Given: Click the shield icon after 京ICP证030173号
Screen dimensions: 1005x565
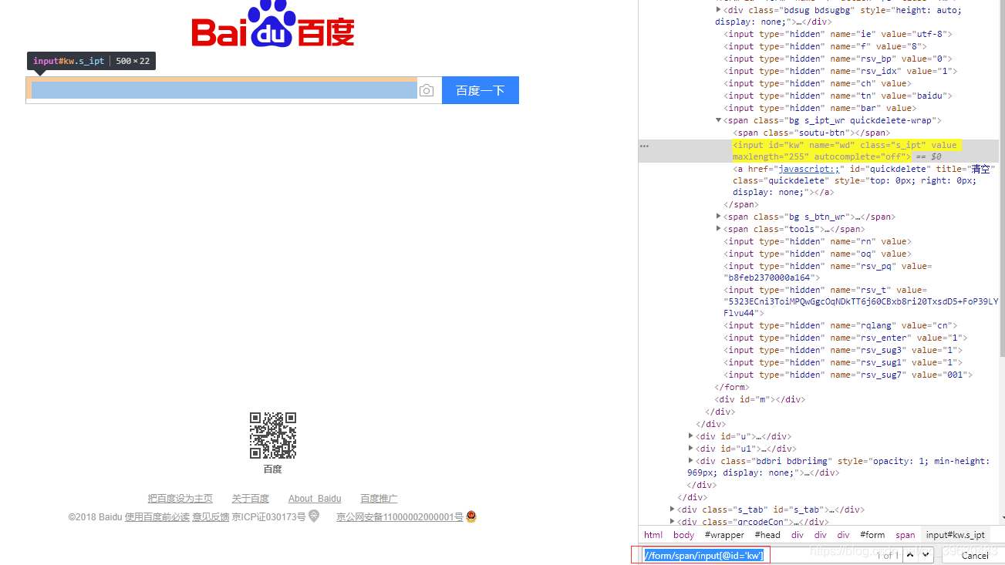Looking at the screenshot, I should pos(314,516).
